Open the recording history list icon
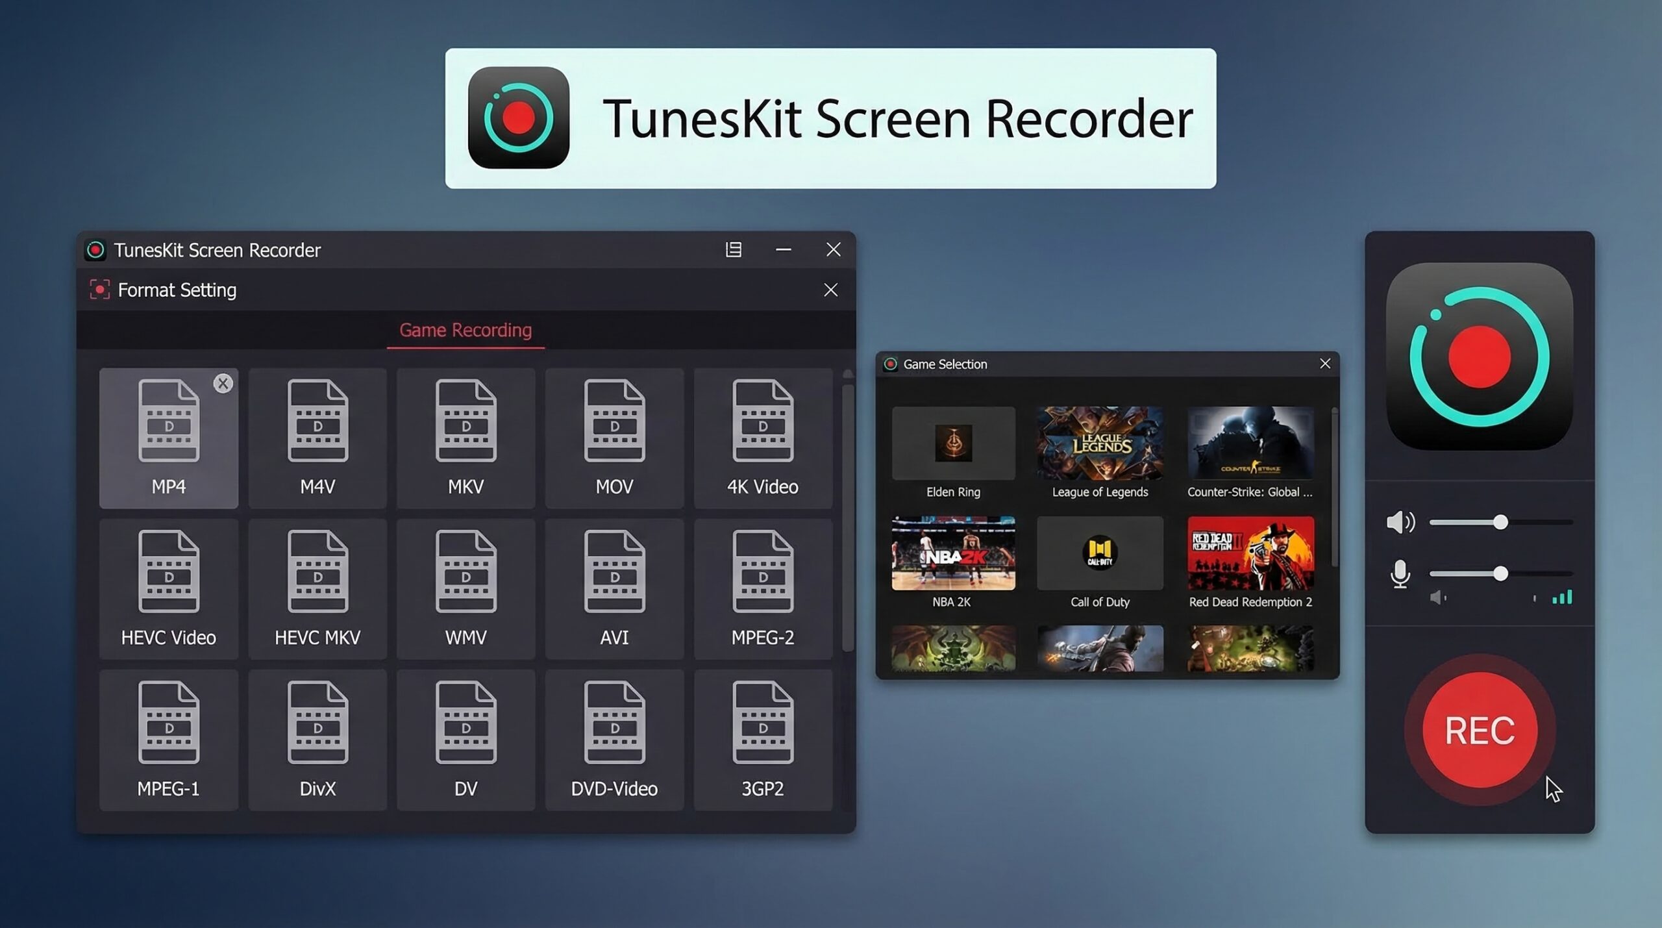Image resolution: width=1662 pixels, height=928 pixels. [734, 250]
